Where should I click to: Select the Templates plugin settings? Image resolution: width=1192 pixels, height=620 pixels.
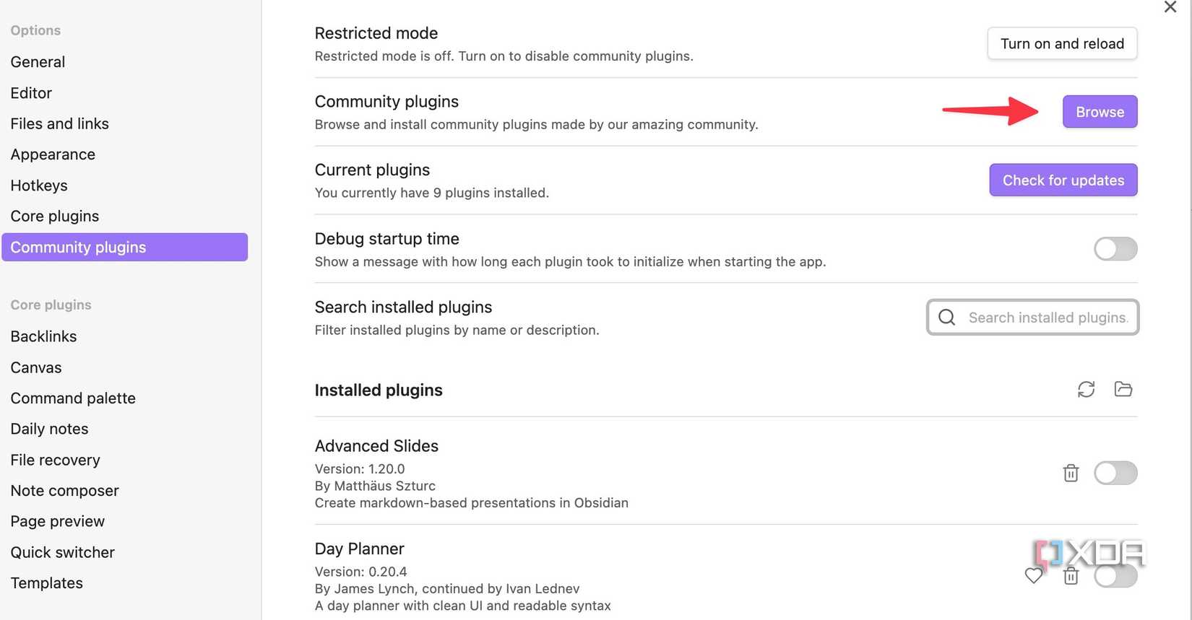(x=47, y=583)
